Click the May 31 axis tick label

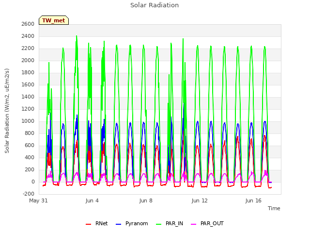38,200
